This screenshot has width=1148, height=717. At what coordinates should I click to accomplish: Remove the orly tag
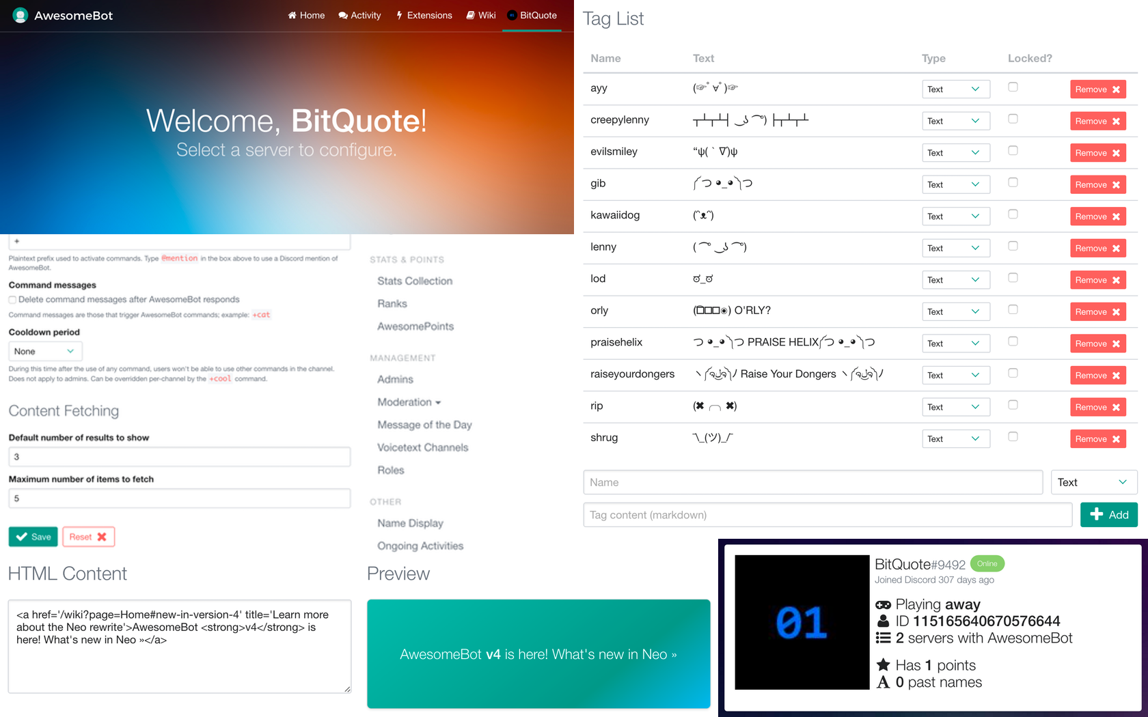pyautogui.click(x=1097, y=311)
